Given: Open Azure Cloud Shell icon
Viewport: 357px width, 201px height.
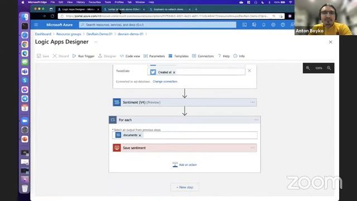Looking at the screenshot, I should point(244,25).
